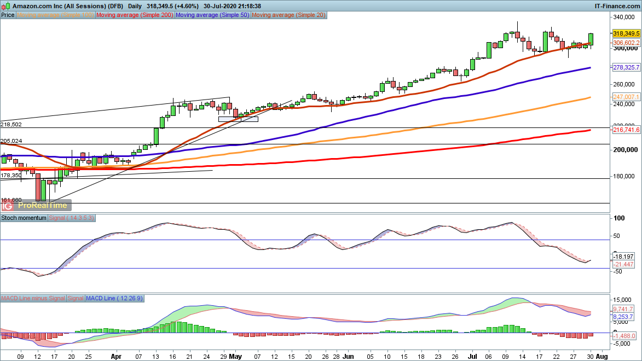Image resolution: width=642 pixels, height=361 pixels.
Task: Click the 278,325.7 moving average tag
Action: pyautogui.click(x=626, y=67)
